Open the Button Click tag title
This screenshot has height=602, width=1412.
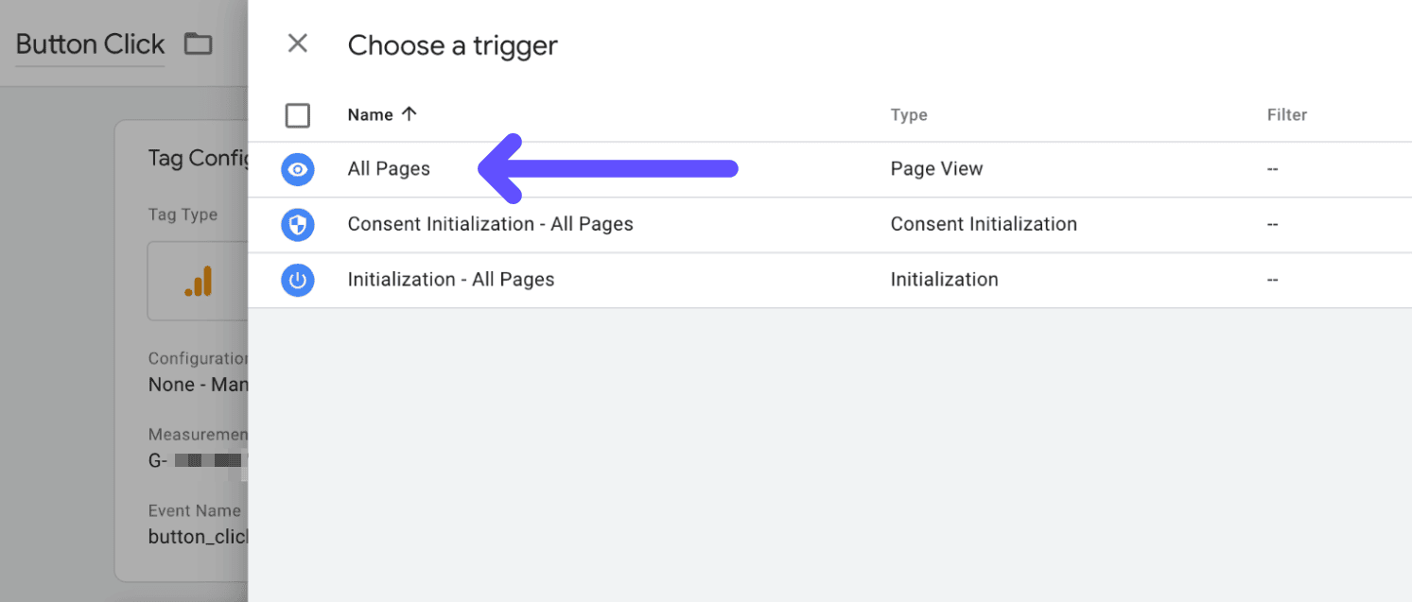tap(89, 43)
